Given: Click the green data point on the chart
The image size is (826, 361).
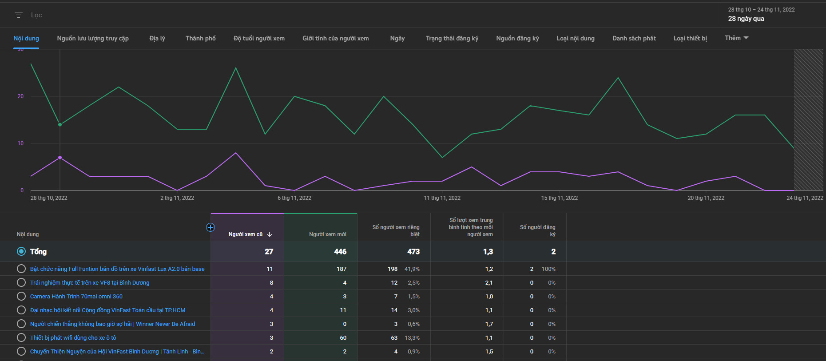Looking at the screenshot, I should (60, 124).
